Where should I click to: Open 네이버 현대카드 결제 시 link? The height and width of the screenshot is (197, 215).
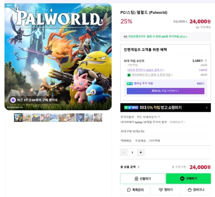point(146,70)
